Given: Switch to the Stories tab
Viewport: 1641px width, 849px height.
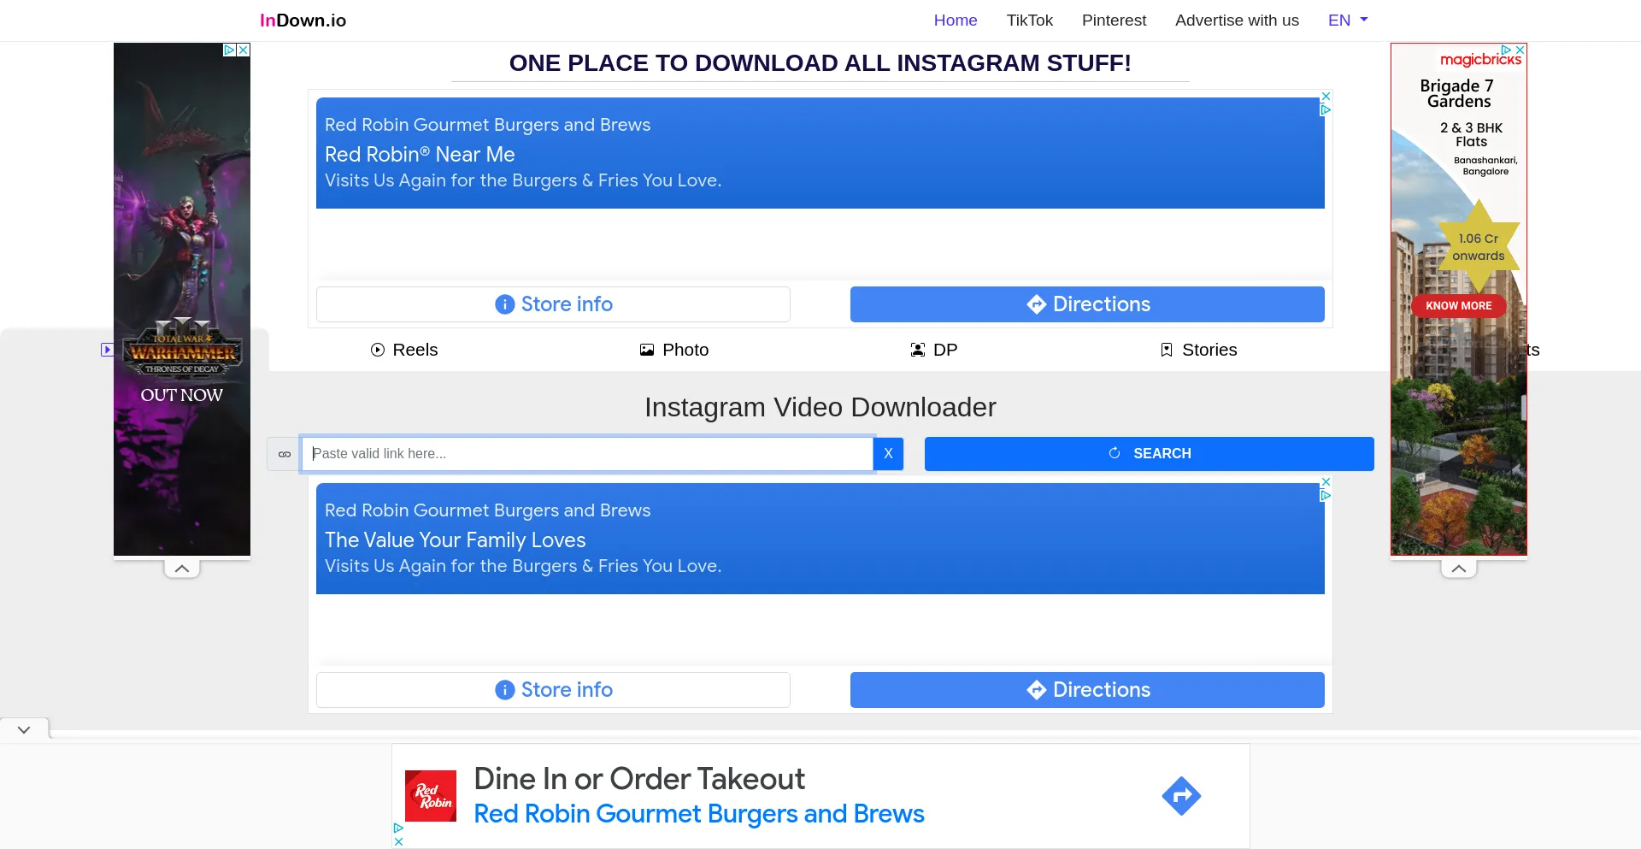Looking at the screenshot, I should pos(1198,350).
